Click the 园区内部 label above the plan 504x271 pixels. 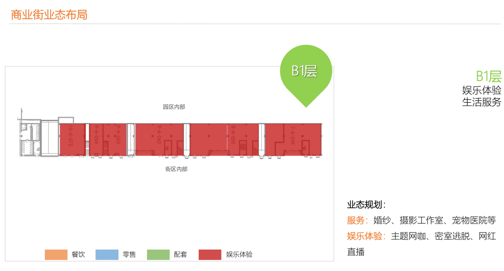click(174, 107)
